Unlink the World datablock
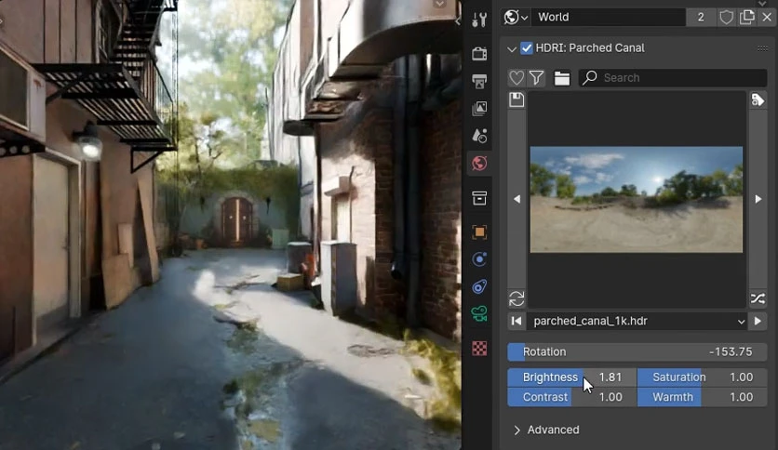Image resolution: width=778 pixels, height=450 pixels. (x=767, y=18)
